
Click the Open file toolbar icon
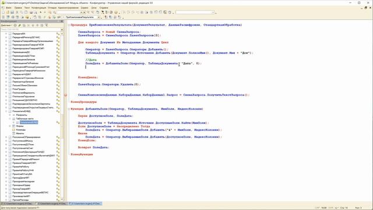(x=8, y=12)
